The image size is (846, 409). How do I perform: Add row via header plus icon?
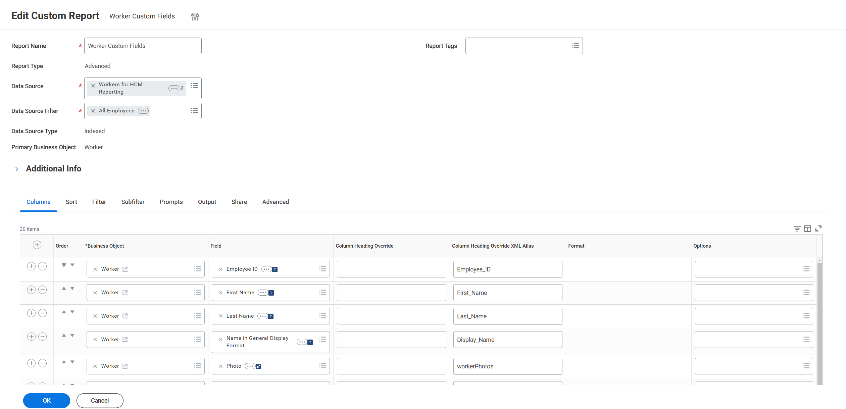point(37,245)
